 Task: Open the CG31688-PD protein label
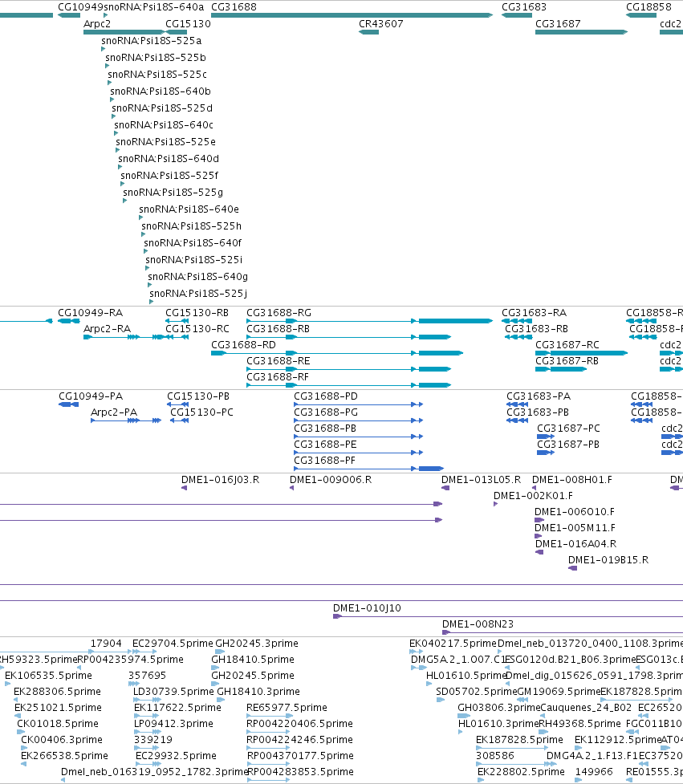coord(326,396)
